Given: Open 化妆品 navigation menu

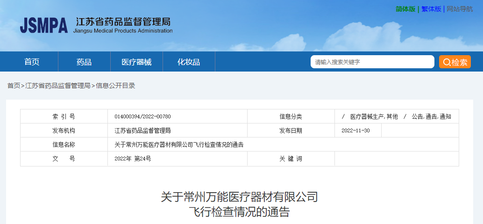Looking at the screenshot, I should pyautogui.click(x=189, y=62).
